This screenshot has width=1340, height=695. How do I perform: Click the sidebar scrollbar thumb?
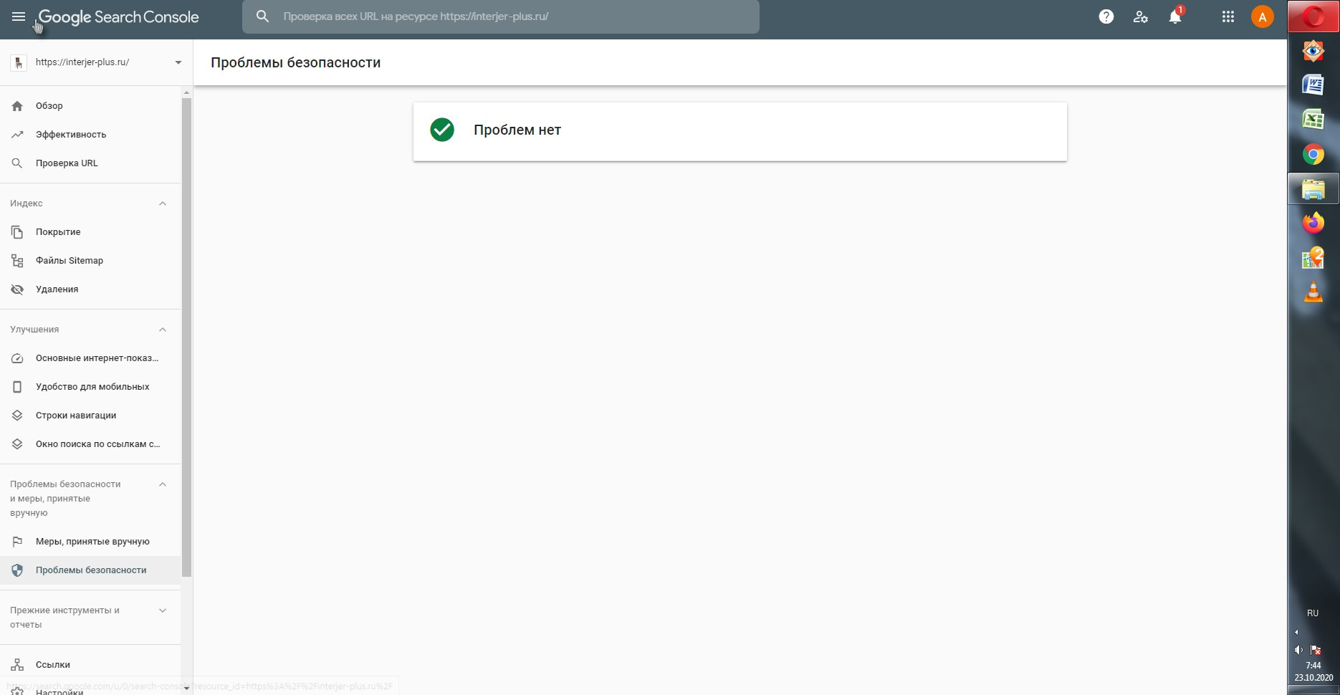[186, 337]
